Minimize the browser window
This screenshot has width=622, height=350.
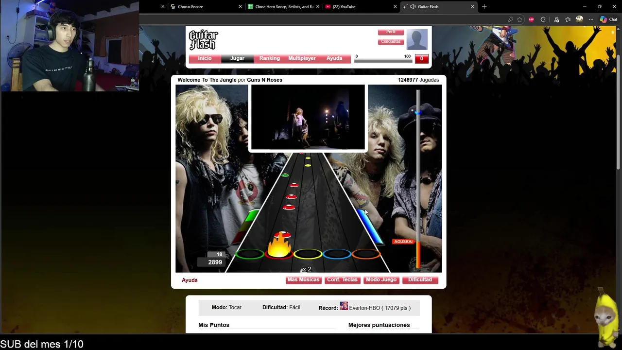pyautogui.click(x=585, y=7)
